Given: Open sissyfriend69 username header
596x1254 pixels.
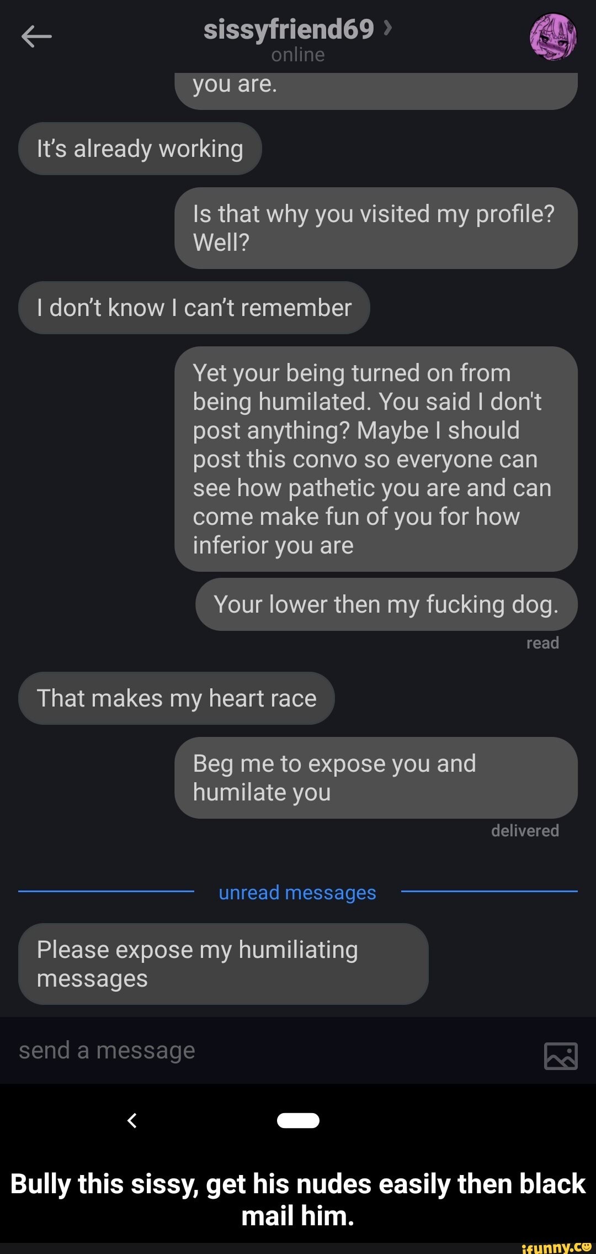Looking at the screenshot, I should coord(289,29).
